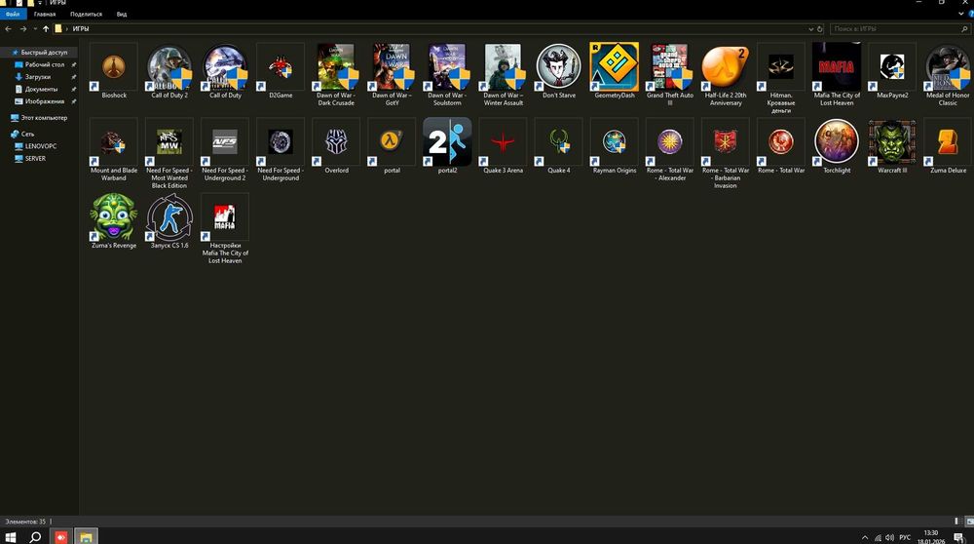Select the Quake 3 Arena icon
Viewport: 974px width, 544px height.
coord(504,141)
